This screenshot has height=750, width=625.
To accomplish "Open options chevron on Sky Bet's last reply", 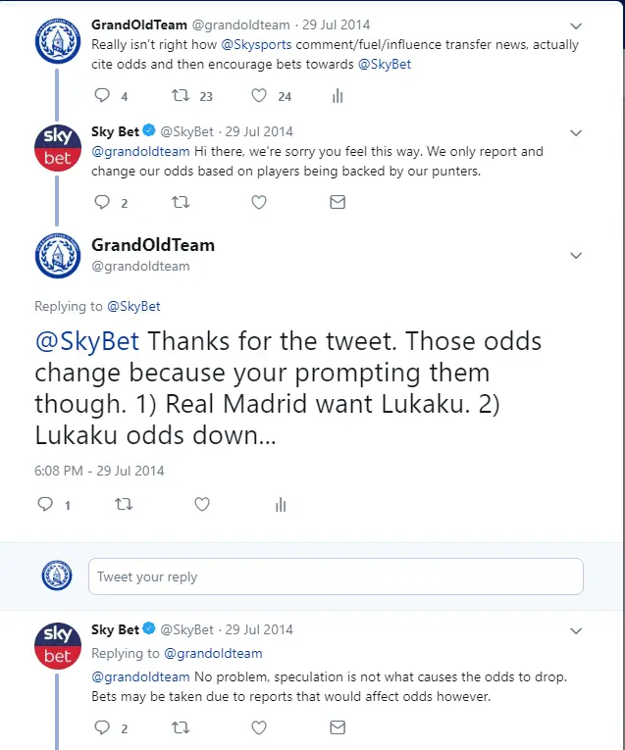I will pyautogui.click(x=577, y=630).
